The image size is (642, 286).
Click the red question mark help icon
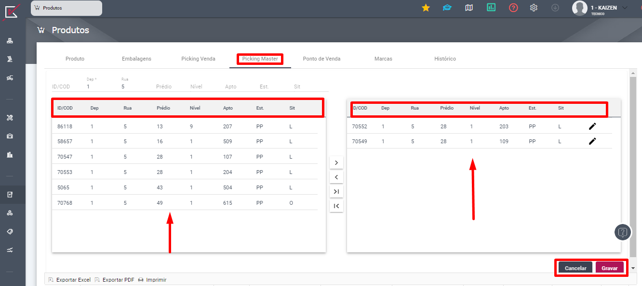coord(513,8)
